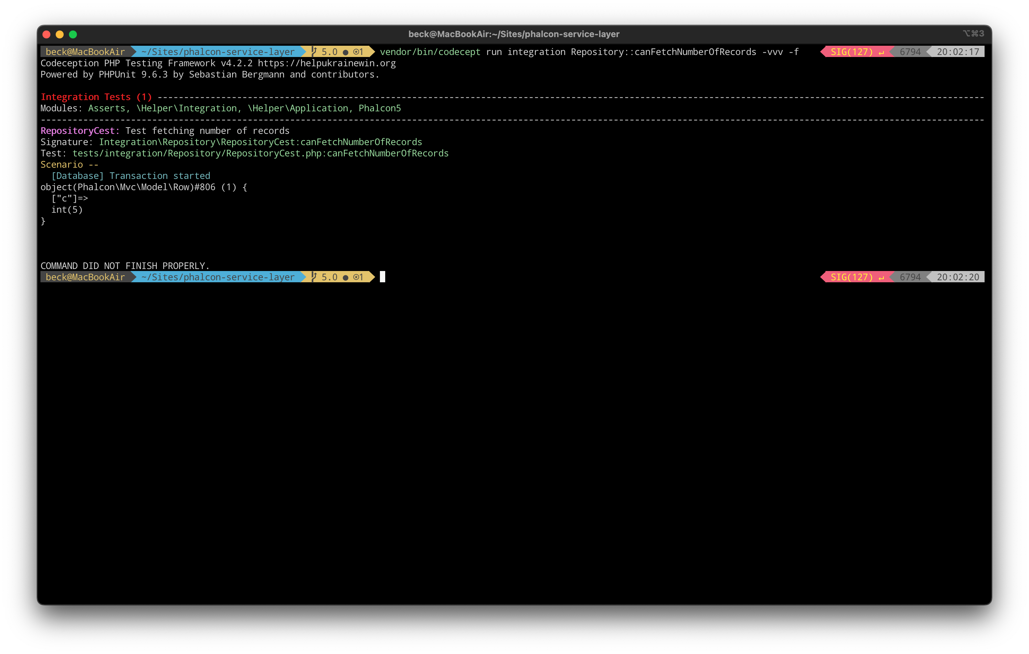Click the green fullscreen window button

coord(73,34)
